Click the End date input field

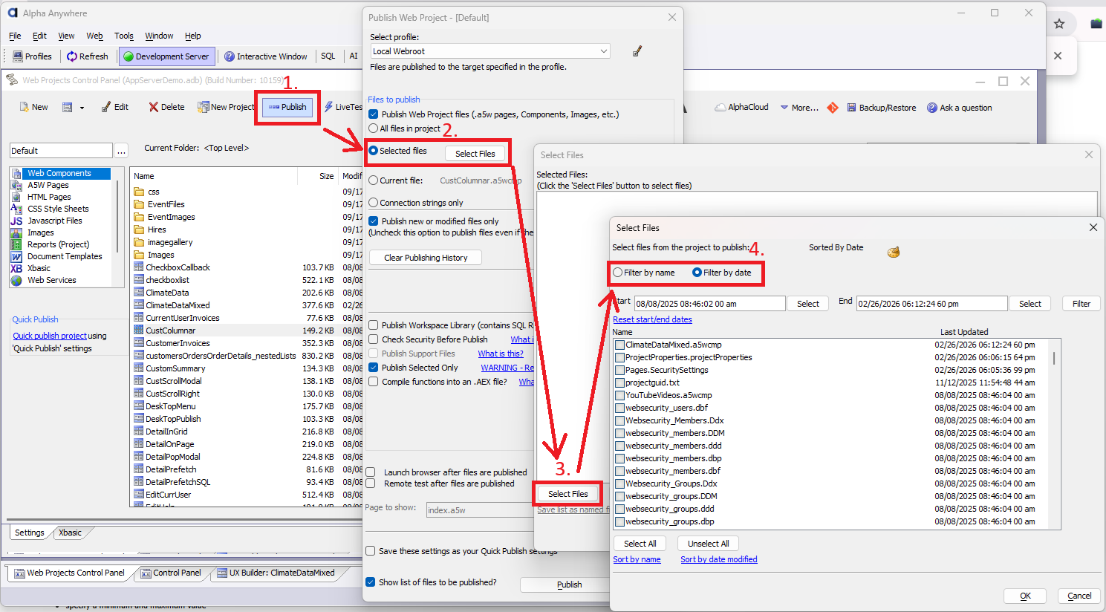tap(932, 304)
